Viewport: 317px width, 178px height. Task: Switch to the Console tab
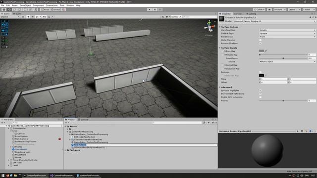(83, 120)
